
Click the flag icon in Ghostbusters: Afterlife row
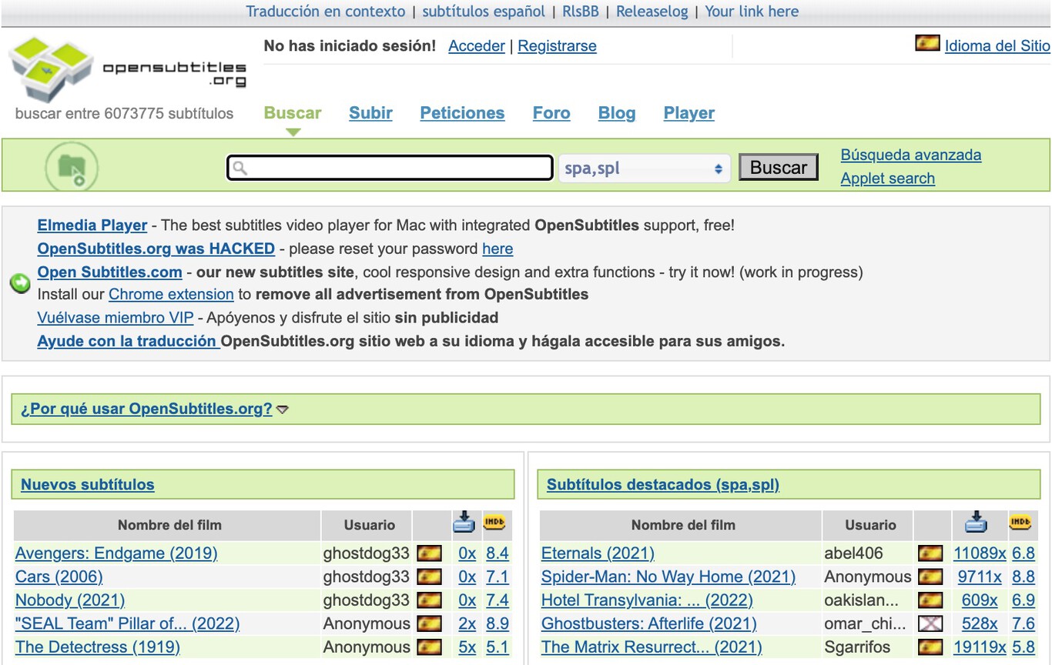point(930,623)
